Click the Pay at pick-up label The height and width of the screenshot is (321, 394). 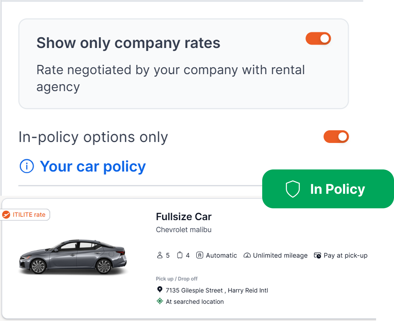[345, 256]
